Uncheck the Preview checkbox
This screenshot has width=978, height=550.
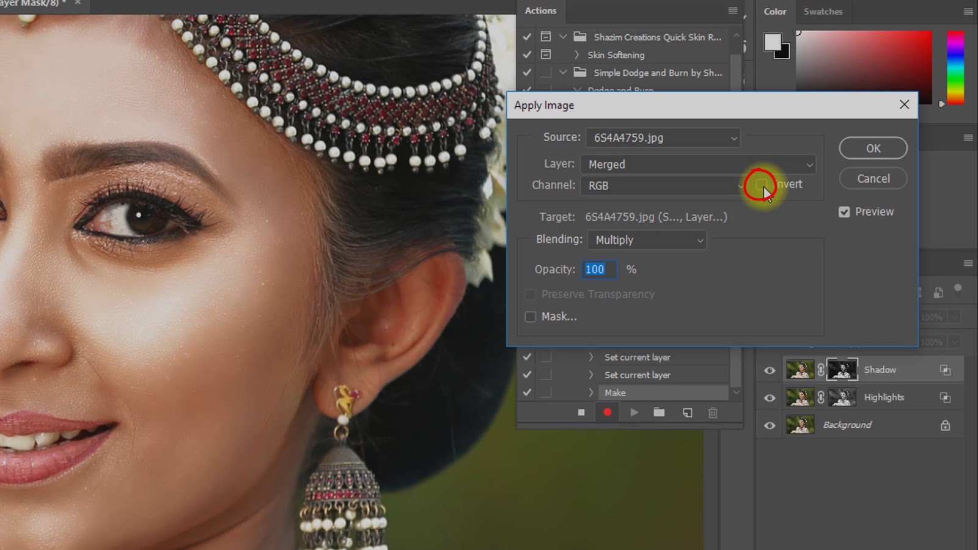(x=844, y=212)
